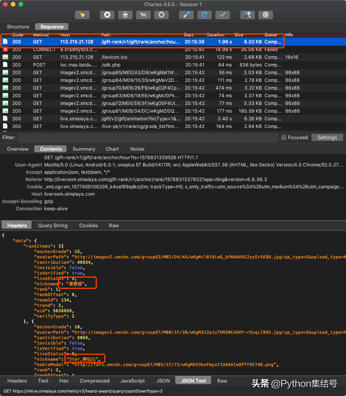Click the green checkmark Validate icon
The height and width of the screenshot is (396, 346).
[x=223, y=15]
